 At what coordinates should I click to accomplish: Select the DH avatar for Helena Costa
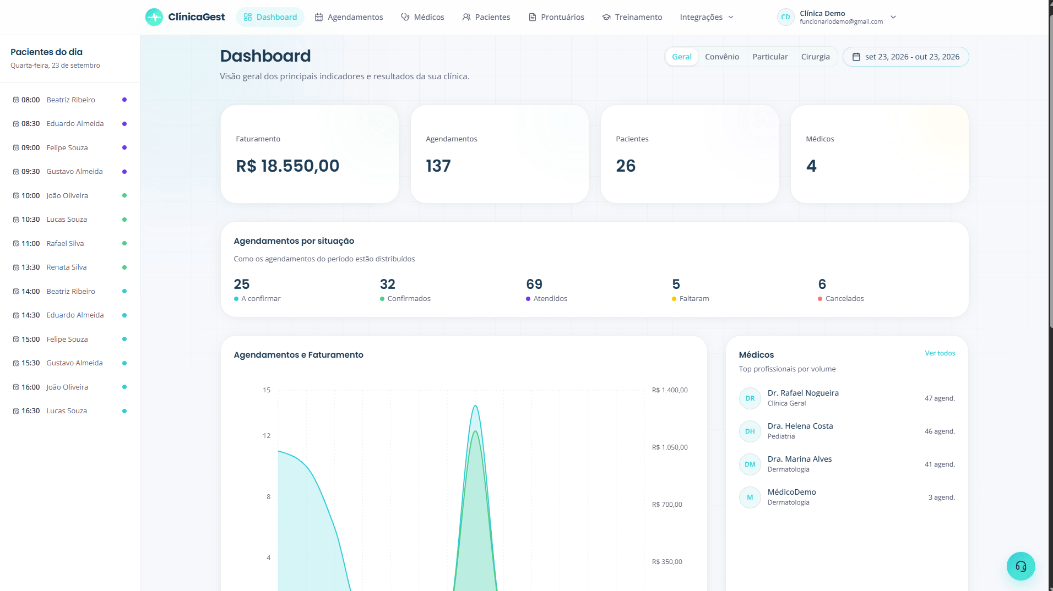point(750,431)
